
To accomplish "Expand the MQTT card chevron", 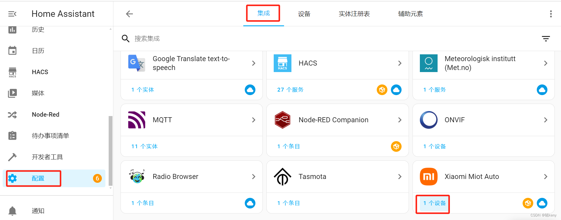I will pyautogui.click(x=254, y=120).
